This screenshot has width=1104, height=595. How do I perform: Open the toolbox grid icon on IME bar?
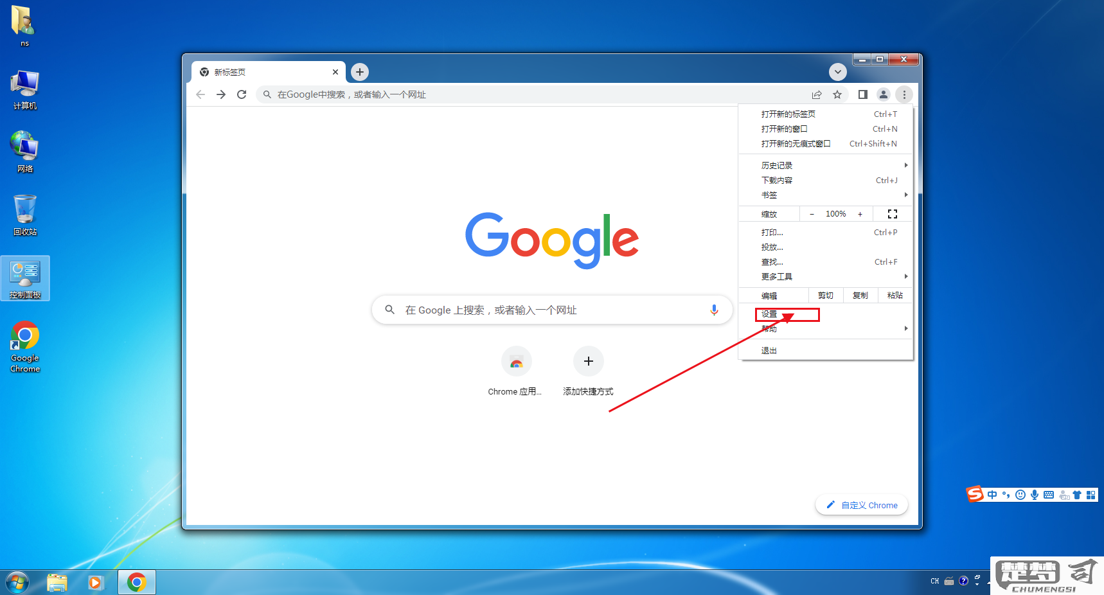(x=1091, y=495)
